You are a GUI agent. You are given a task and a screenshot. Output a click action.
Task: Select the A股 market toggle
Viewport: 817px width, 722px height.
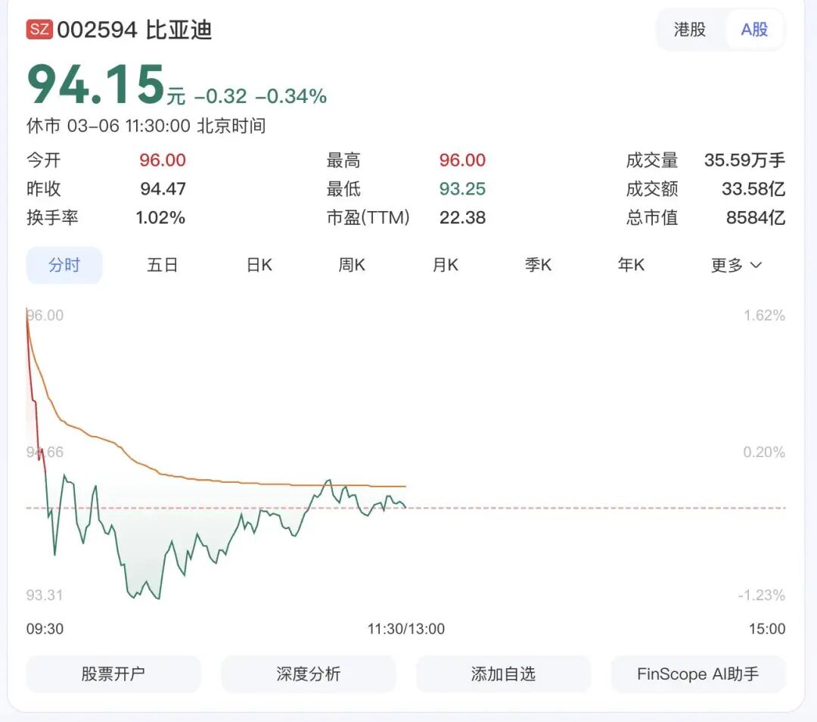click(754, 30)
